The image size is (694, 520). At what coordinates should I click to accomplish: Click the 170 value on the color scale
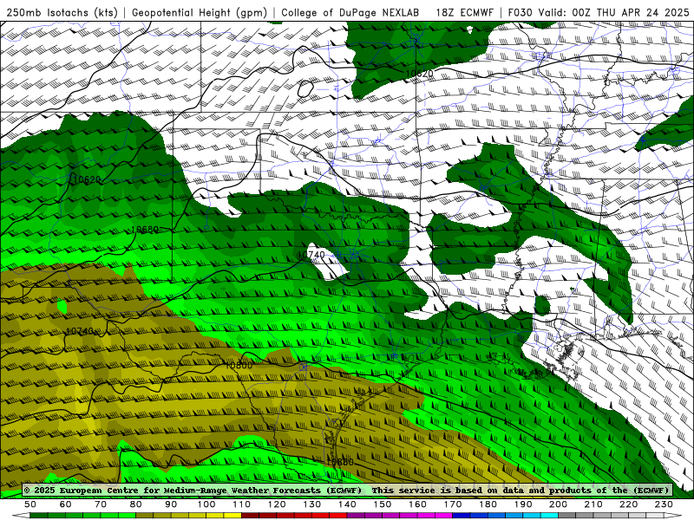click(x=452, y=504)
